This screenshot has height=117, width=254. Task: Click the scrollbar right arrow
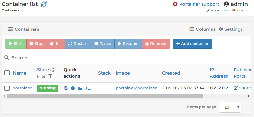(x=249, y=96)
